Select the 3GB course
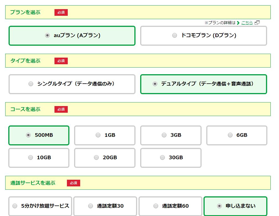 click(x=171, y=135)
